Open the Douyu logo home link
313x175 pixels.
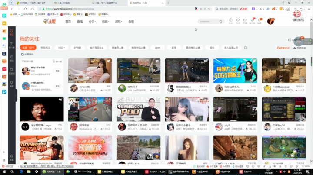pos(50,22)
